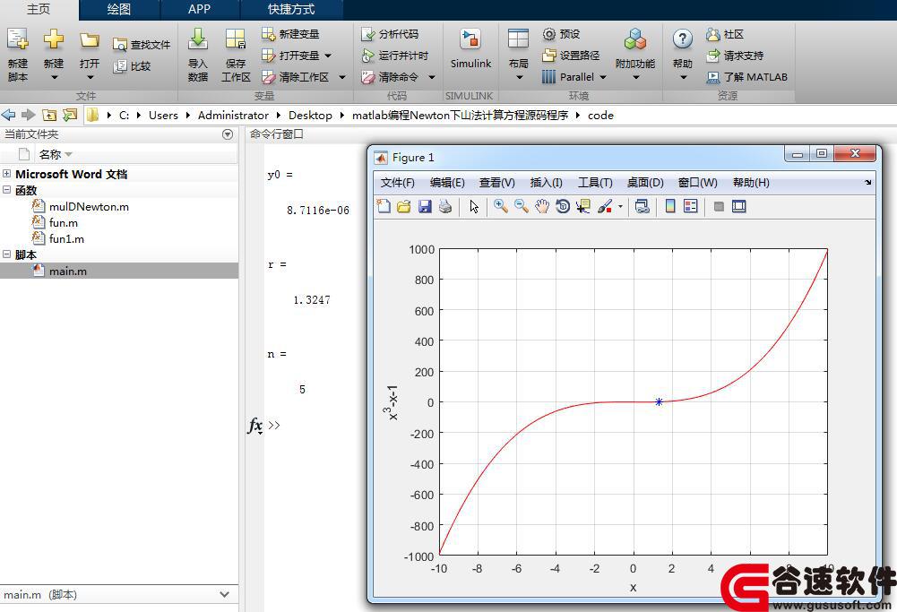Select Data Cursor tool in Figure 1
The height and width of the screenshot is (612, 897).
tap(583, 206)
